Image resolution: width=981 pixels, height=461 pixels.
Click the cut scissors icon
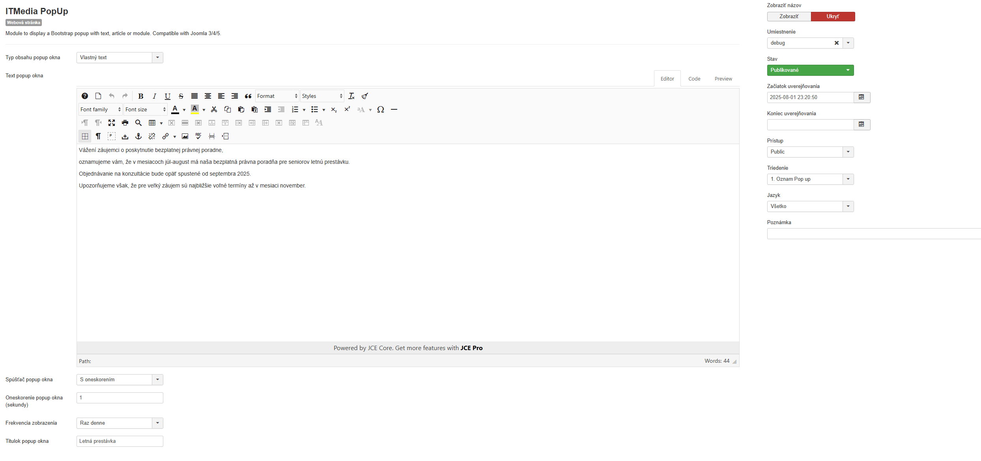pyautogui.click(x=214, y=110)
